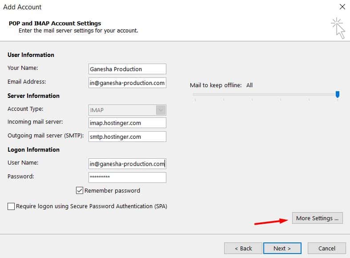Click the Outgoing mail server (SMTP) field
The image size is (350, 258).
[x=127, y=137]
